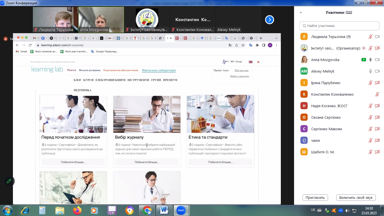The width and height of the screenshot is (384, 216).
Task: Click Побачити більше under Етика та стандарти
Action: pyautogui.click(x=220, y=162)
